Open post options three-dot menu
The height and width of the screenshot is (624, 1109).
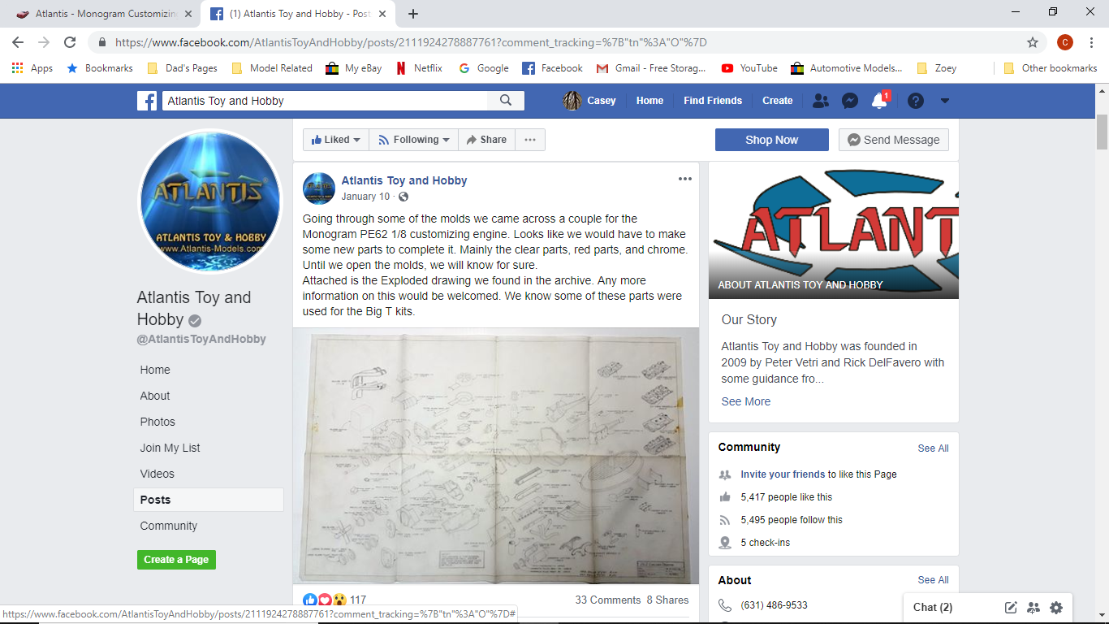click(x=685, y=179)
